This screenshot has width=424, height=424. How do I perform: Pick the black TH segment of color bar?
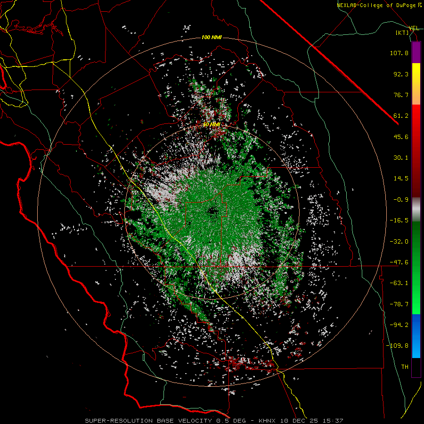pos(416,367)
